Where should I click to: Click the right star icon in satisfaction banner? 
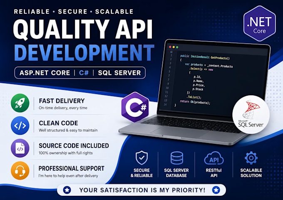click(x=216, y=190)
